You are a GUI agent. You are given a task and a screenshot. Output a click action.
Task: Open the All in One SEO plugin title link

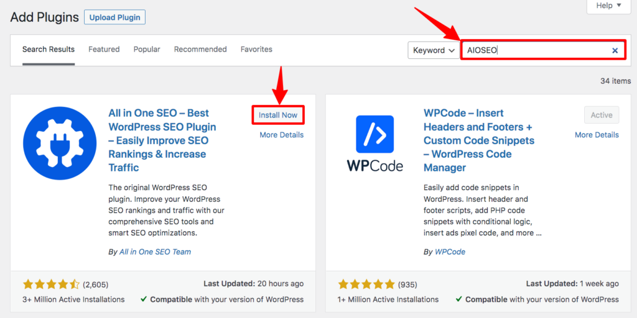coord(162,140)
